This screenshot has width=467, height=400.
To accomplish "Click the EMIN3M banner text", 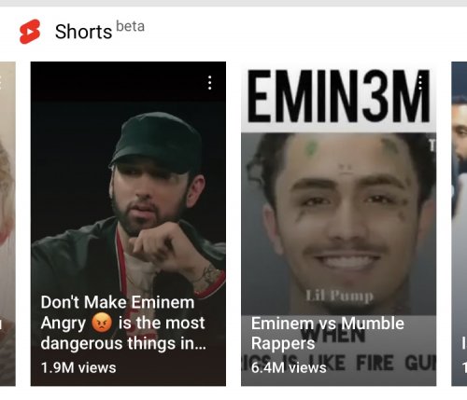I will [x=339, y=96].
